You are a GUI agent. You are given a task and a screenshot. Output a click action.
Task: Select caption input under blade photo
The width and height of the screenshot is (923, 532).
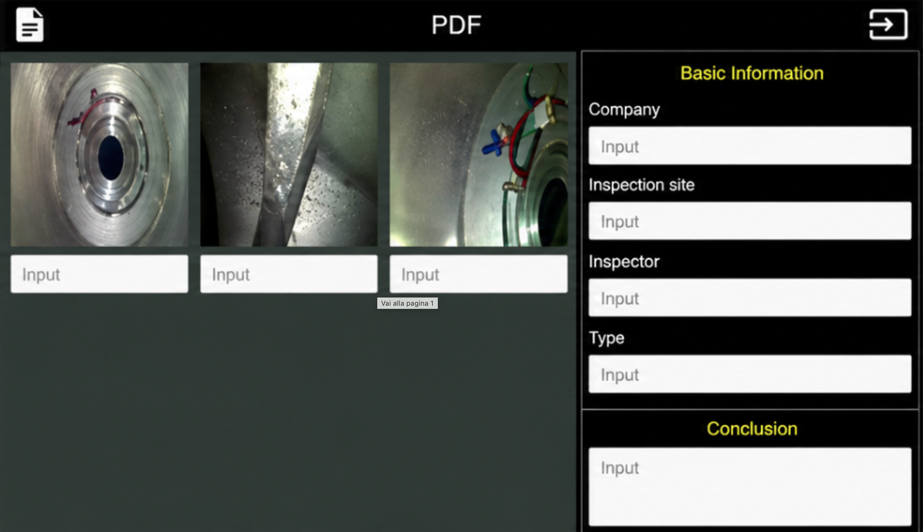coord(289,274)
